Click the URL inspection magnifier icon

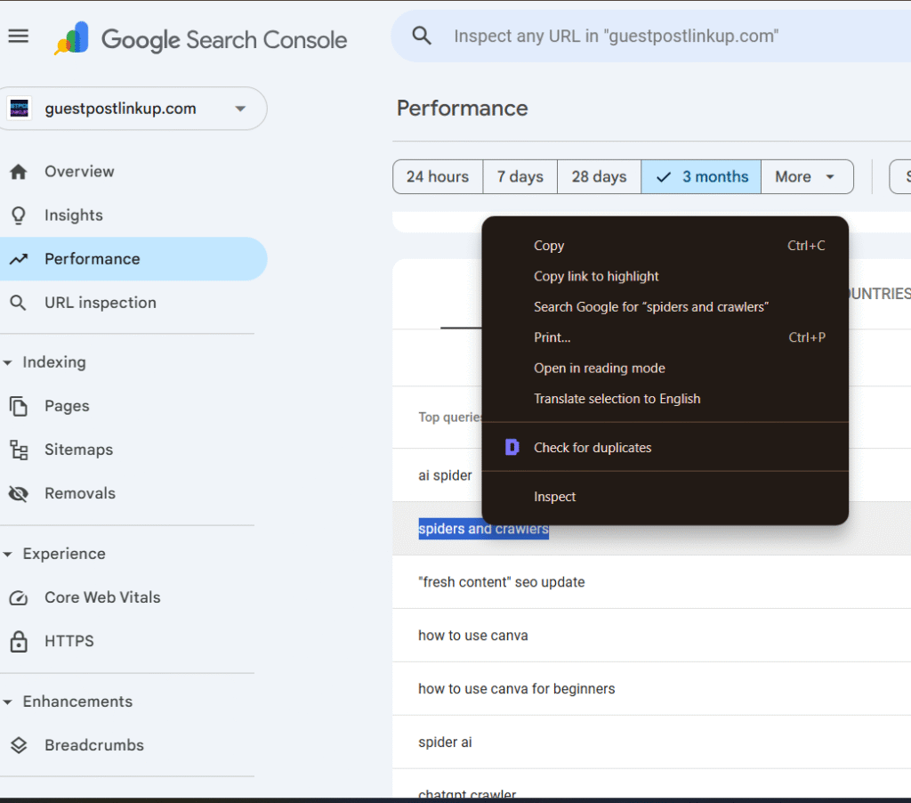(18, 303)
